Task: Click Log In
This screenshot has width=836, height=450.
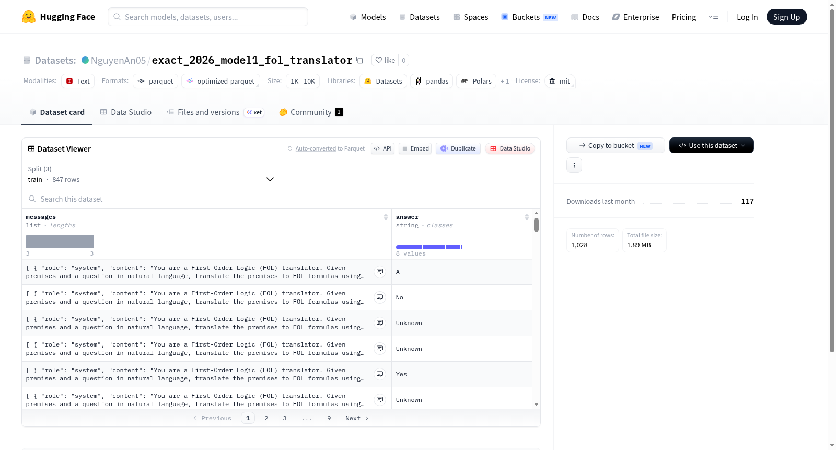Action: [x=747, y=17]
